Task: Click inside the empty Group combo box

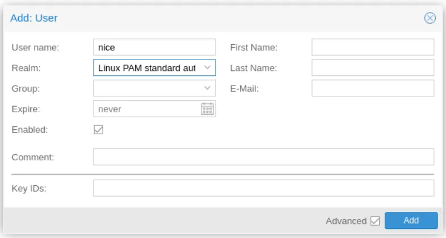Action: click(146, 88)
